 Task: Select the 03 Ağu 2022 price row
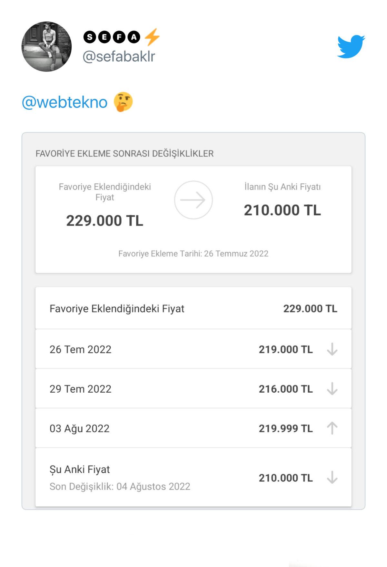[193, 428]
